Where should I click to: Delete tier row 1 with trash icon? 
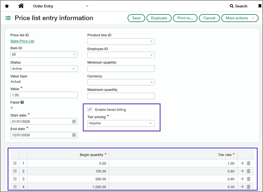pyautogui.click(x=249, y=163)
